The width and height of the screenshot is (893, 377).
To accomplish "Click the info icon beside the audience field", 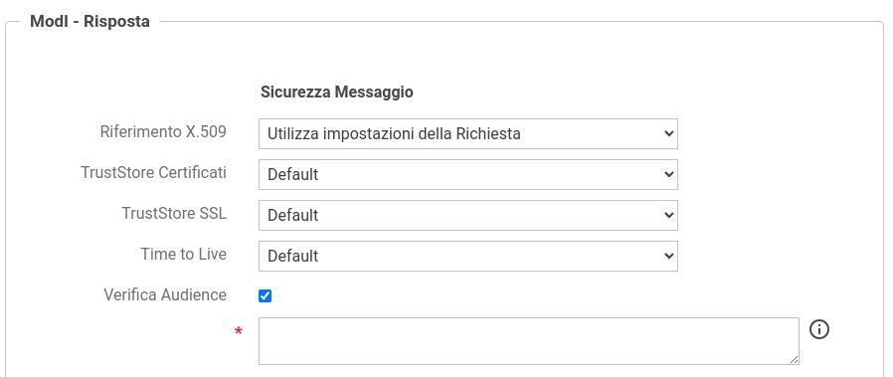I will coord(819,329).
